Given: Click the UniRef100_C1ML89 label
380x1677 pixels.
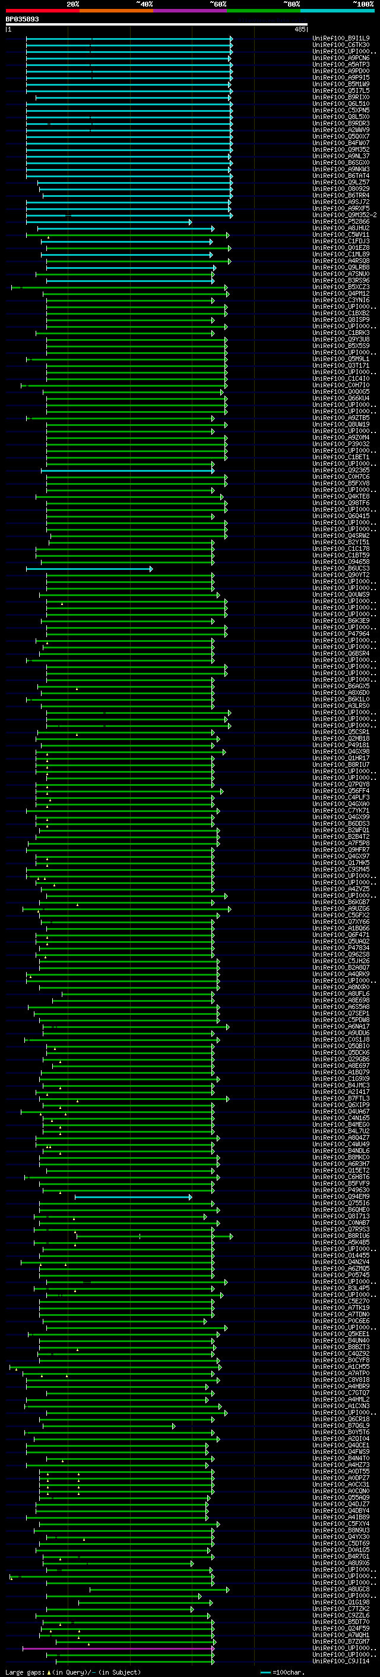Looking at the screenshot, I should coord(341,255).
